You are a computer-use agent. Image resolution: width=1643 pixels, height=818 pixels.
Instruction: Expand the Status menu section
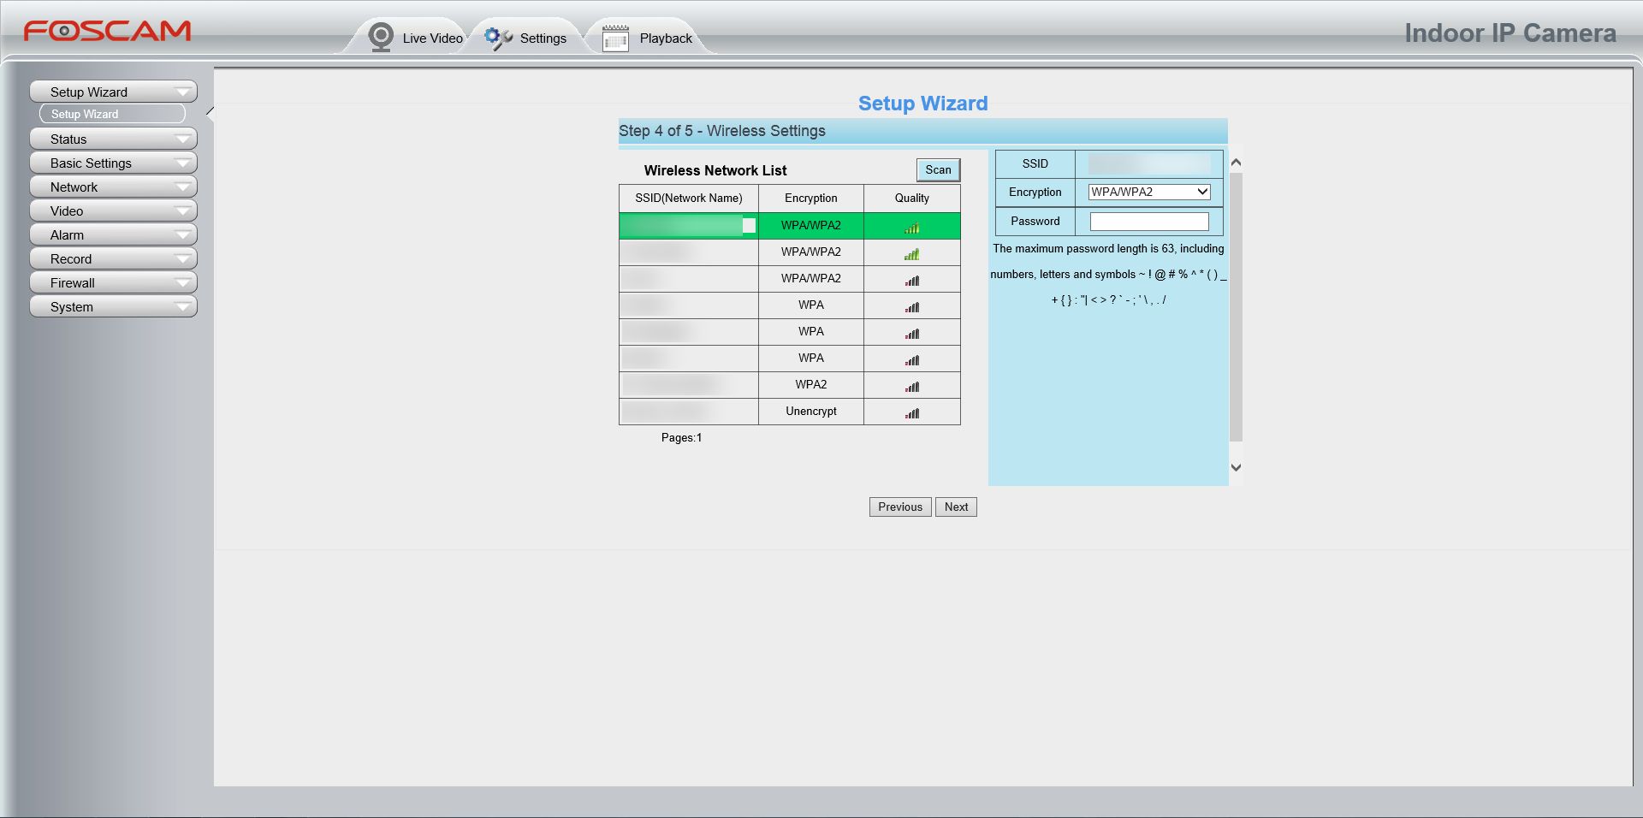[x=114, y=139]
